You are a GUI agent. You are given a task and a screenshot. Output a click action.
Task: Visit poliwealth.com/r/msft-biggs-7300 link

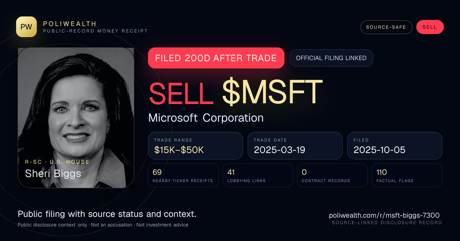pos(384,215)
